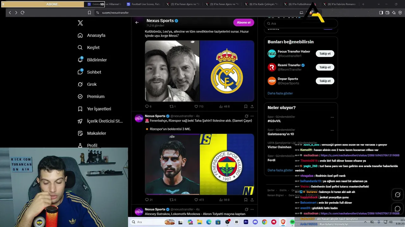Open the Depar Sports profile
This screenshot has width=405, height=227.
pos(288,79)
